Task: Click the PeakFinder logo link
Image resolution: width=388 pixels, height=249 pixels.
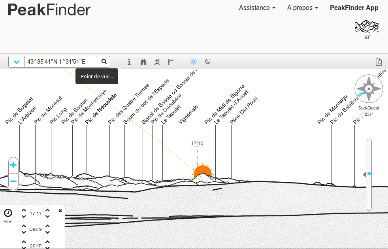Action: pos(49,9)
